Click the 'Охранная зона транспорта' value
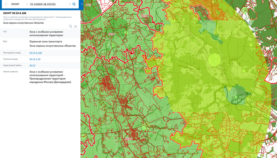This screenshot has height=158, width=277. (x=46, y=41)
